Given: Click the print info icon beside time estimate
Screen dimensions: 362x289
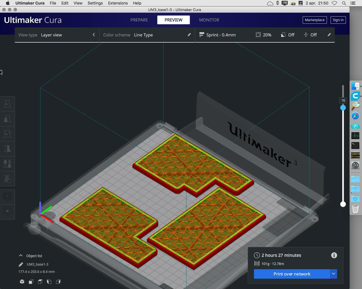Looking at the screenshot, I should (334, 255).
